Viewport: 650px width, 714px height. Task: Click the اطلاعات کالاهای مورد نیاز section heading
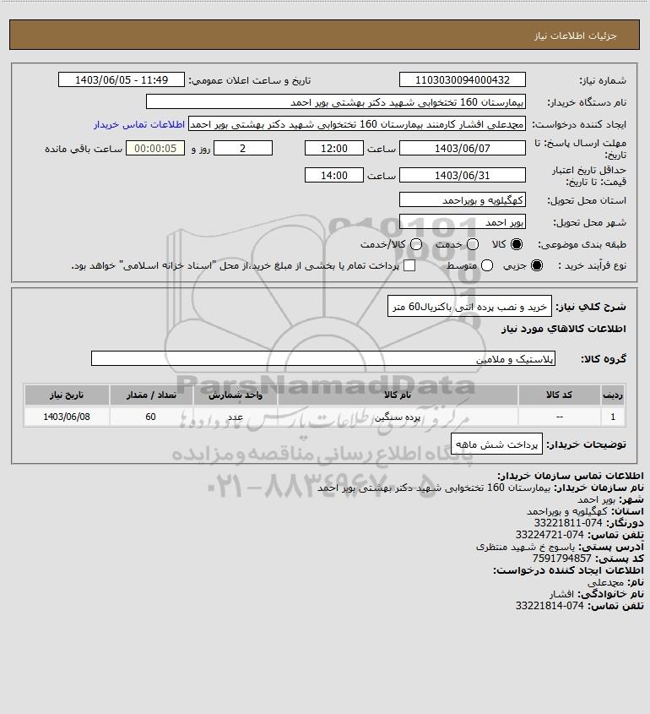click(563, 330)
